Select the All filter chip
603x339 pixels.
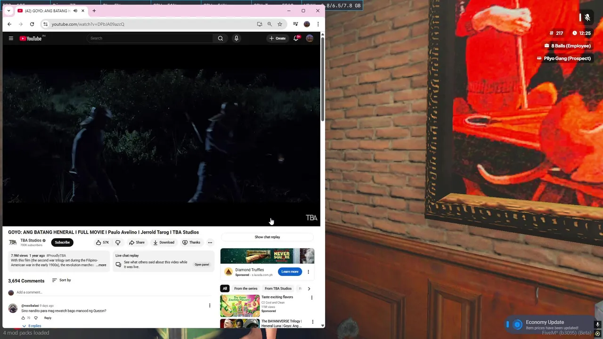[x=225, y=289]
